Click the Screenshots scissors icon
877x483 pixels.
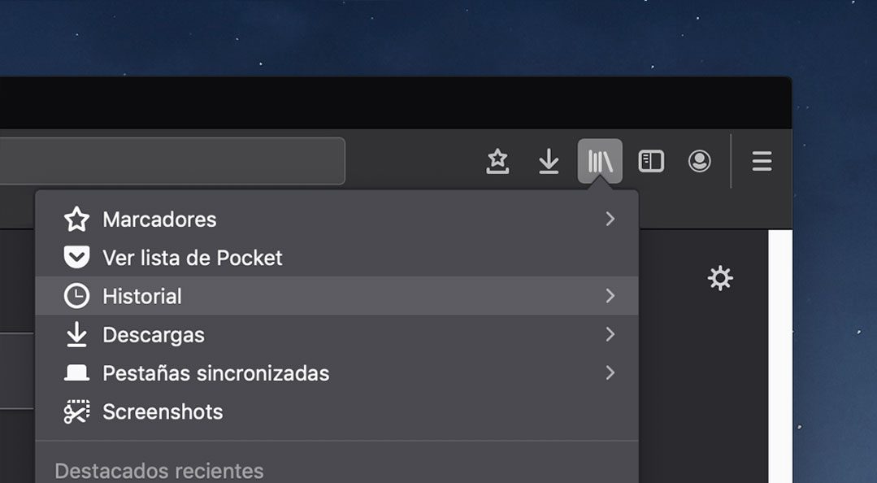point(76,411)
